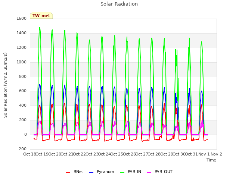Click the last PAR_IN peak on Nov 1
The width and height of the screenshot is (239, 179).
click(x=202, y=42)
